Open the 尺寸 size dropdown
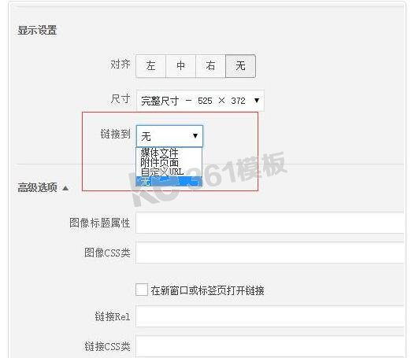This screenshot has width=419, height=358. (200, 101)
